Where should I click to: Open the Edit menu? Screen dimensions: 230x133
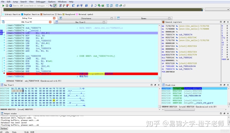[x=9, y=2]
